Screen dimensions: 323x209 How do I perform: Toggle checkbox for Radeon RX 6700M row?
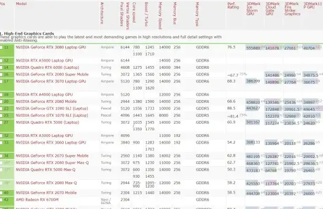pyautogui.click(x=1, y=200)
